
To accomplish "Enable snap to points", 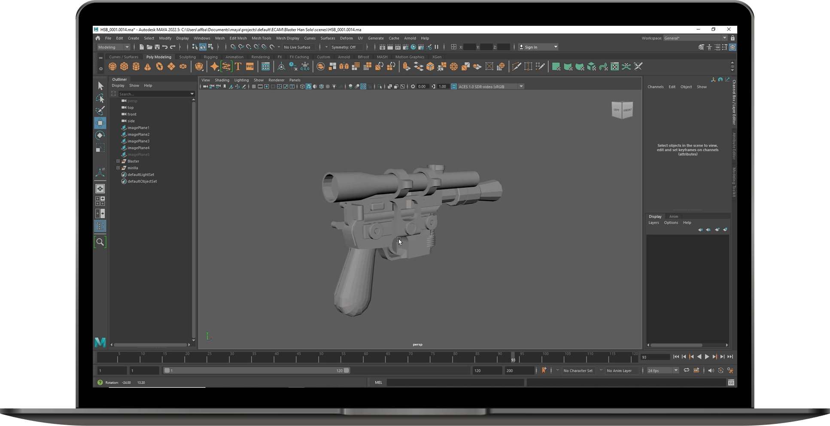I will tap(249, 47).
